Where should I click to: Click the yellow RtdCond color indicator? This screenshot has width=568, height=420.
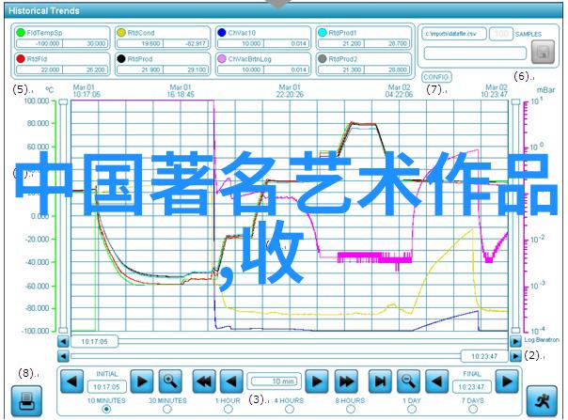(x=121, y=32)
